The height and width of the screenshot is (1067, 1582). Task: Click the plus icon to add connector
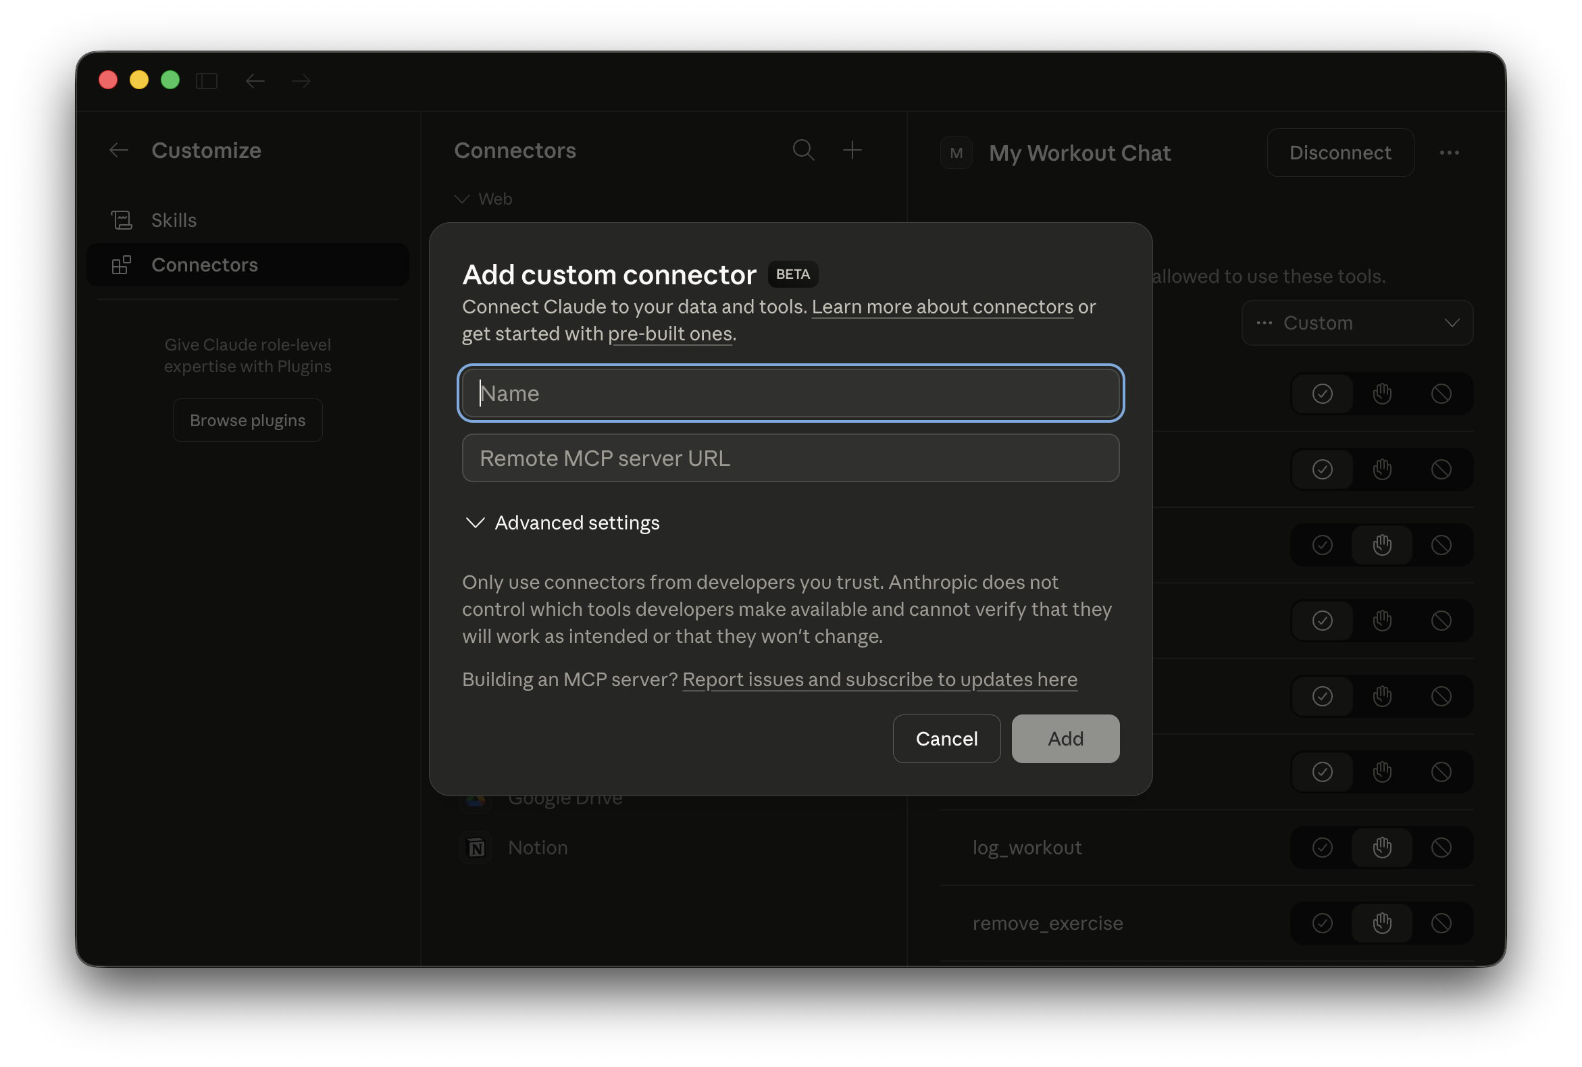click(x=852, y=150)
